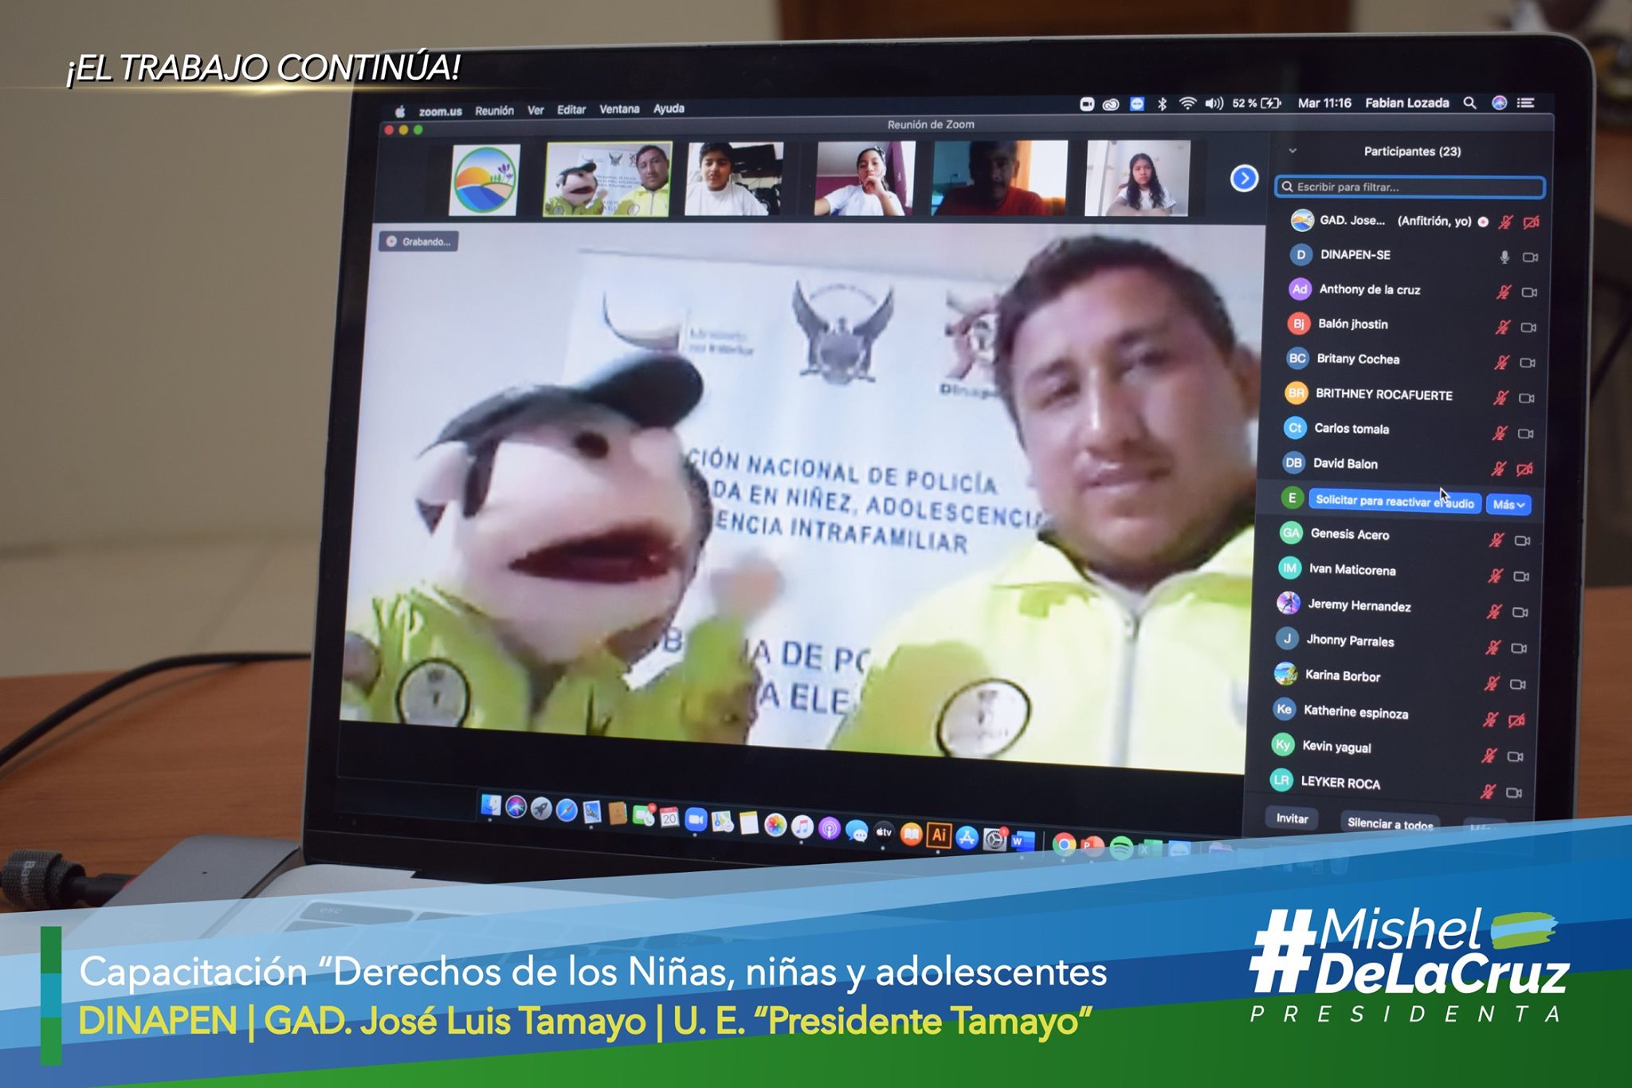Click the Grabando recording indicator
1632x1088 pixels.
click(x=418, y=242)
